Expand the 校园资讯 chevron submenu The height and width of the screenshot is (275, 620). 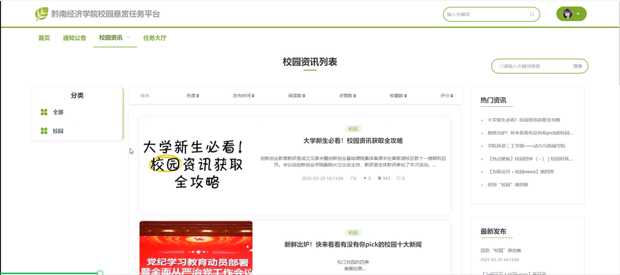[x=128, y=37]
